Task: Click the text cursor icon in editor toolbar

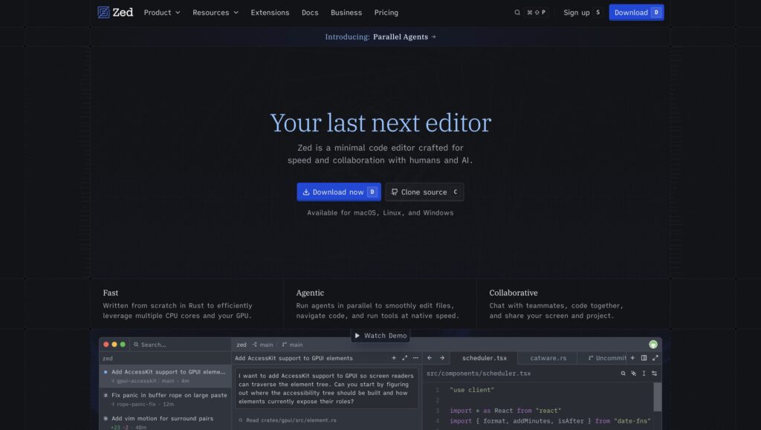Action: [644, 374]
